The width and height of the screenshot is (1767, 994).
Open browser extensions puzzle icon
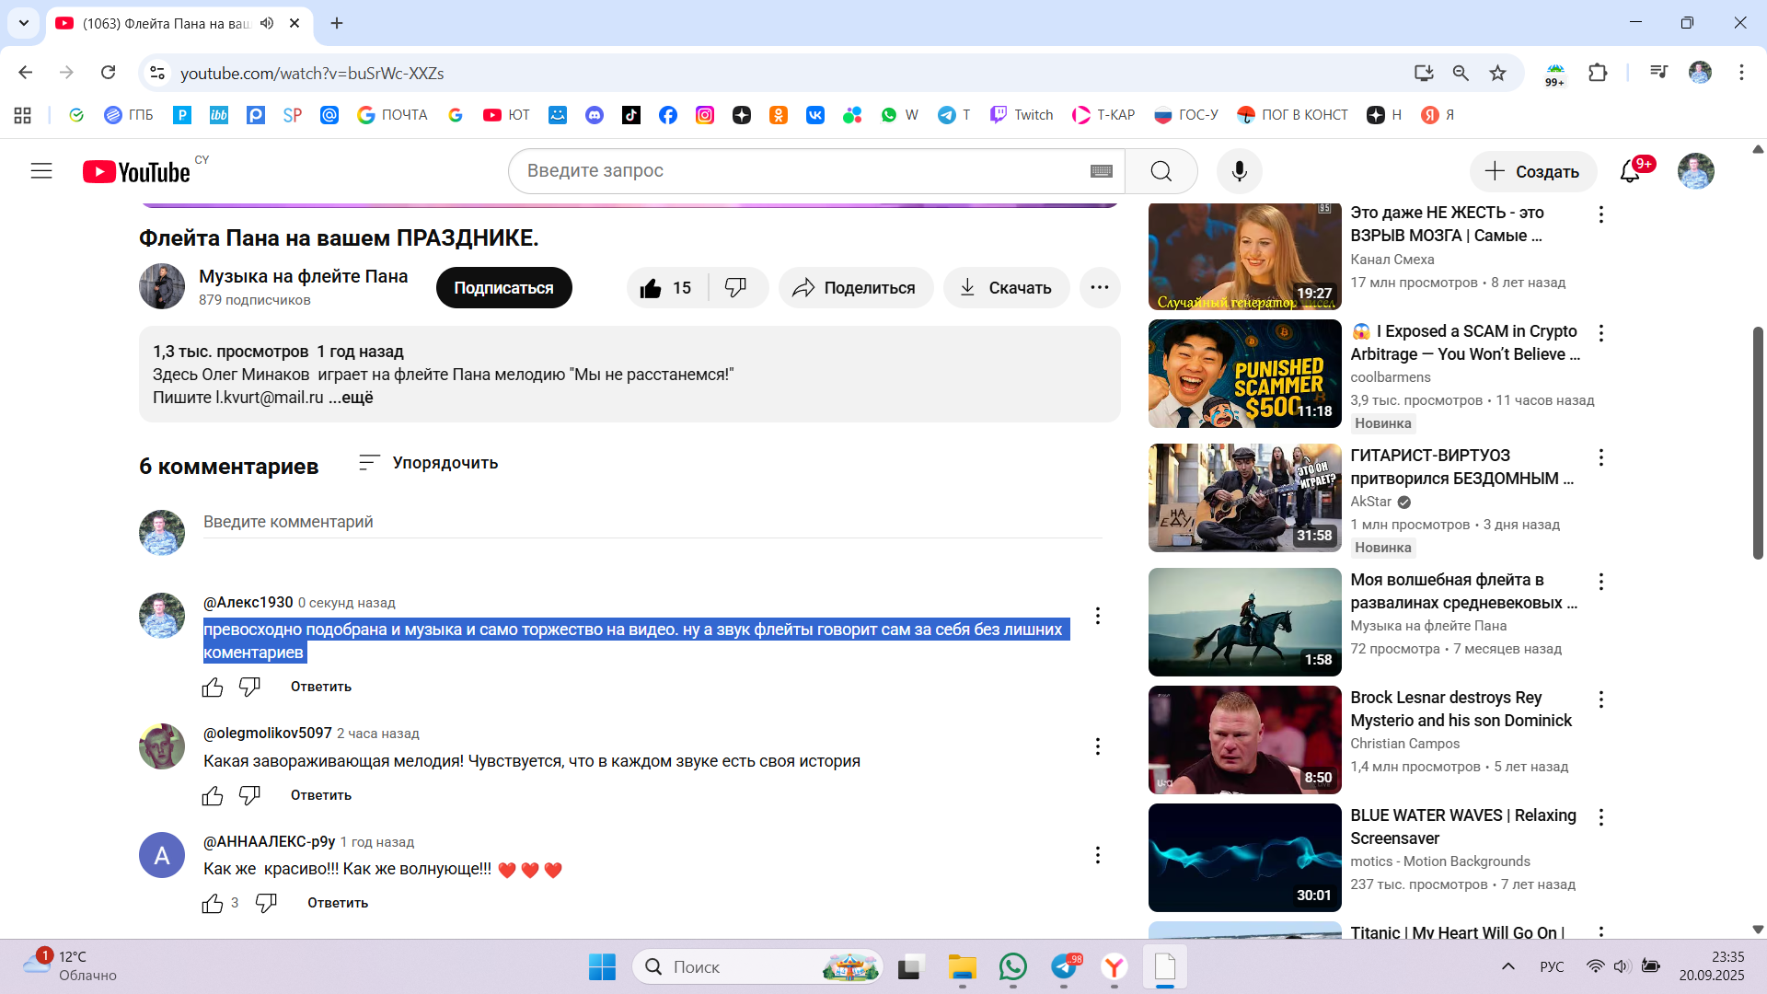click(x=1598, y=73)
